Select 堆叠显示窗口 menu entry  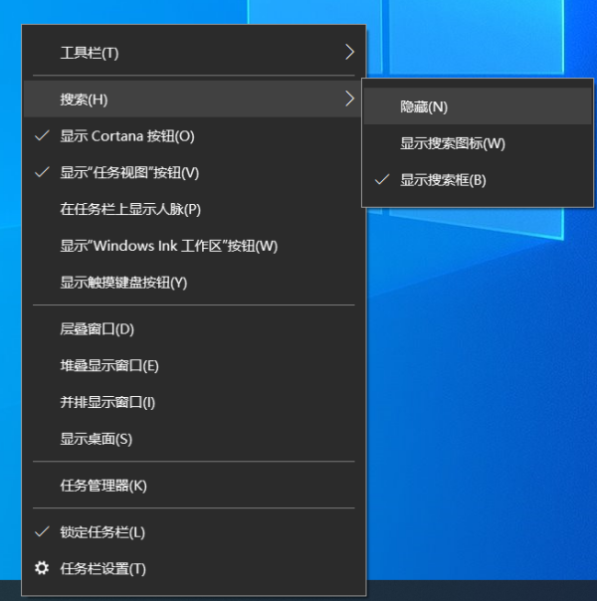[x=109, y=365]
